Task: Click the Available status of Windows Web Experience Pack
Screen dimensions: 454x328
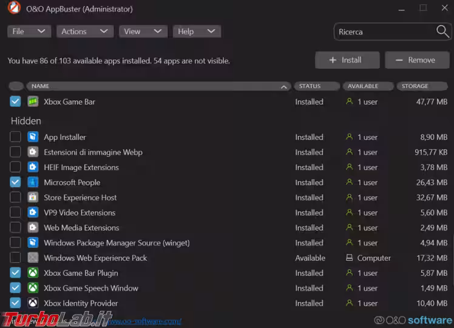Action: click(310, 258)
